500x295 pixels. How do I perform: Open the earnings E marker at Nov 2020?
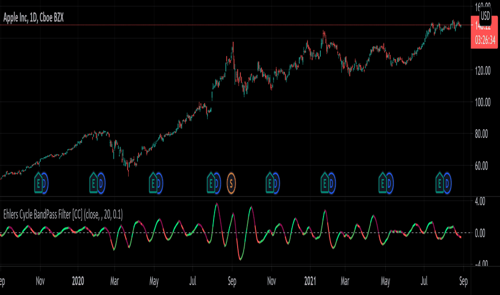point(270,183)
